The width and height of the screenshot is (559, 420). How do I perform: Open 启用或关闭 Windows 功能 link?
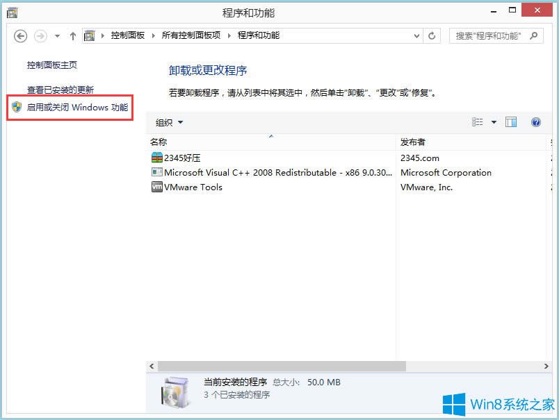77,108
